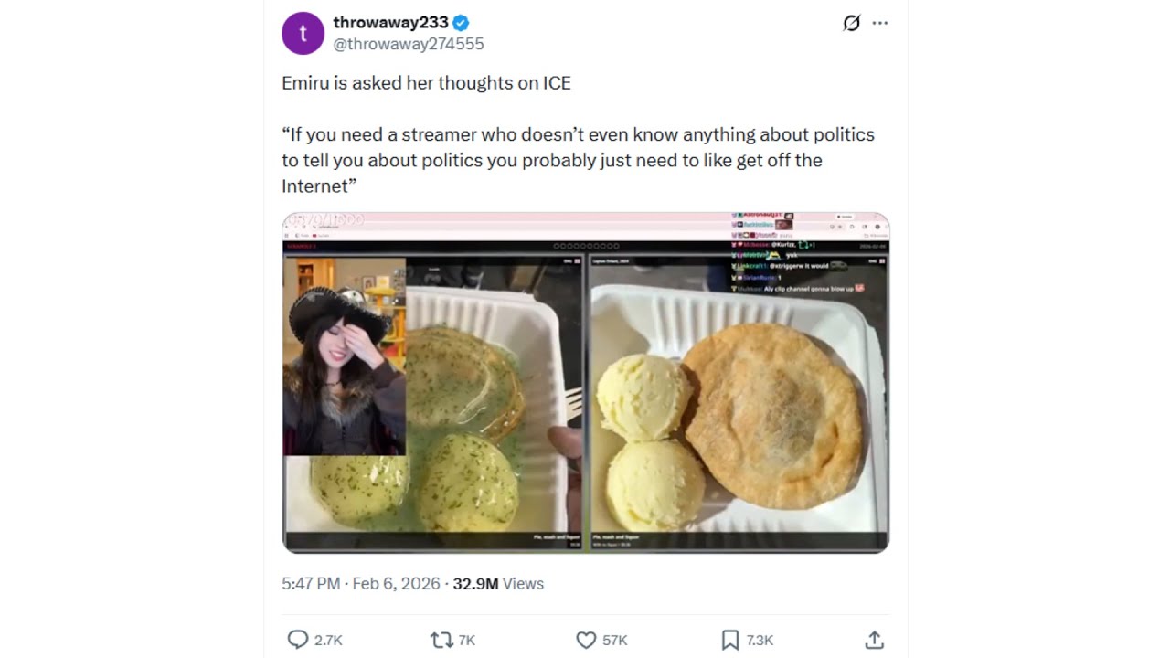
Task: Visit the @throwaway274555 handle
Action: click(409, 44)
